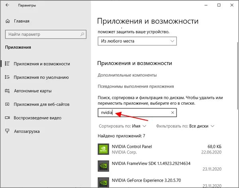Click the back arrow in Параметры
The height and width of the screenshot is (188, 239).
[x=7, y=5]
